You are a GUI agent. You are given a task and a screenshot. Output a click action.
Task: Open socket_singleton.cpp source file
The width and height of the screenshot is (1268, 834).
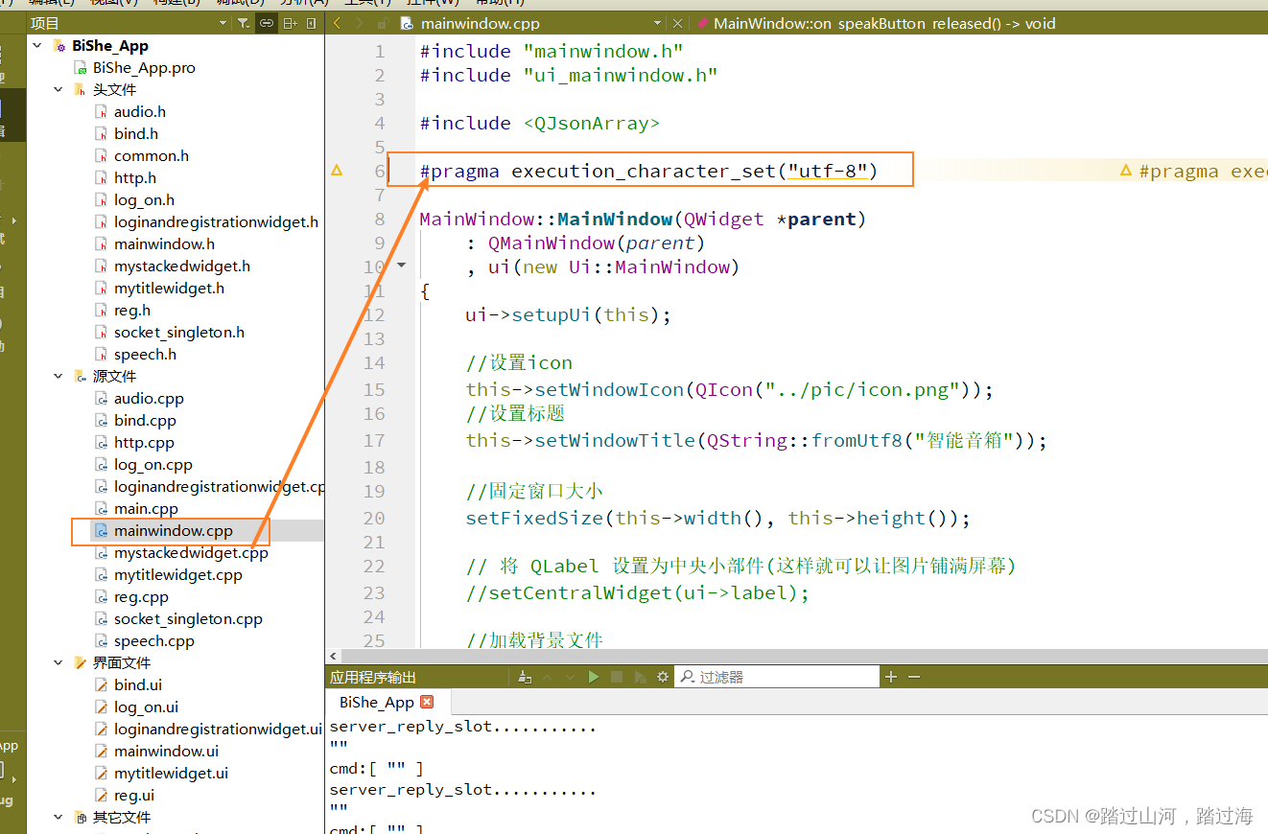coord(188,618)
